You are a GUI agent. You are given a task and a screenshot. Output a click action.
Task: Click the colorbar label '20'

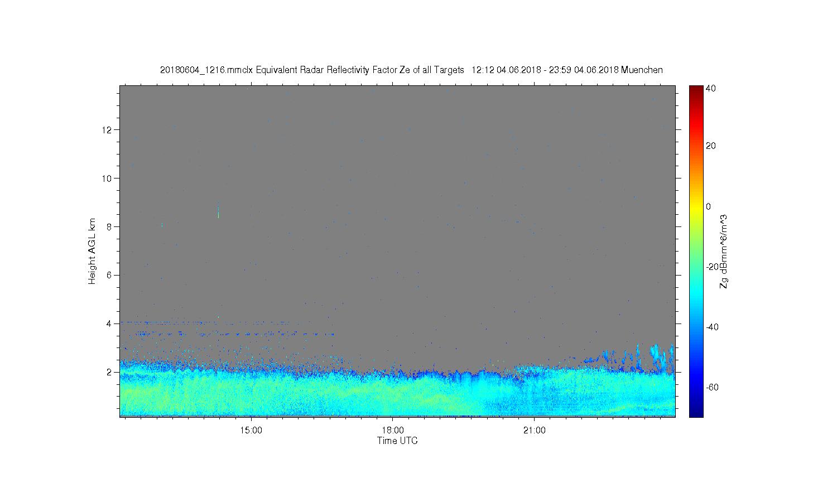click(x=711, y=146)
